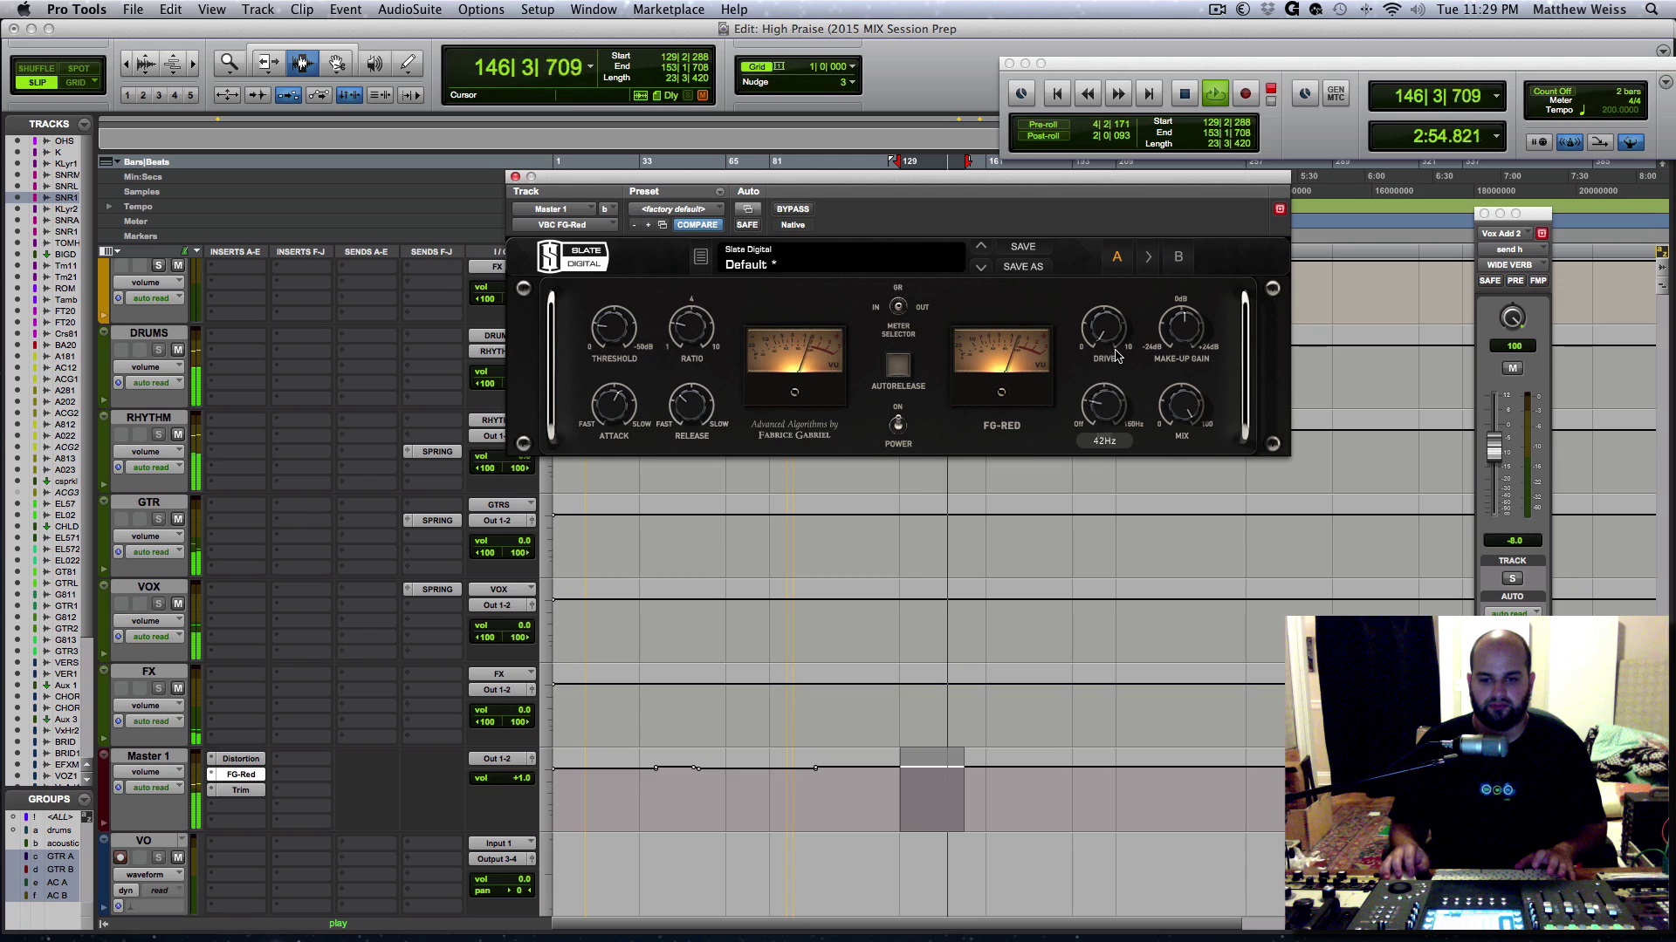Viewport: 1676px width, 942px height.
Task: Click the plug-in automation enable icon under Auto
Action: coord(747,209)
